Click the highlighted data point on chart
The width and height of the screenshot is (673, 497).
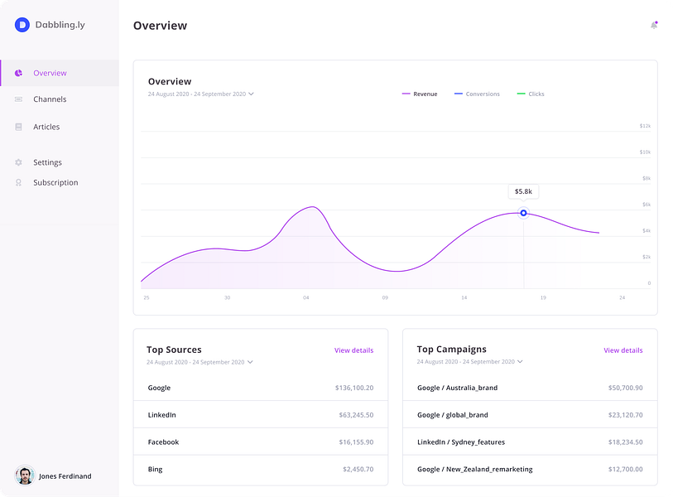[523, 213]
